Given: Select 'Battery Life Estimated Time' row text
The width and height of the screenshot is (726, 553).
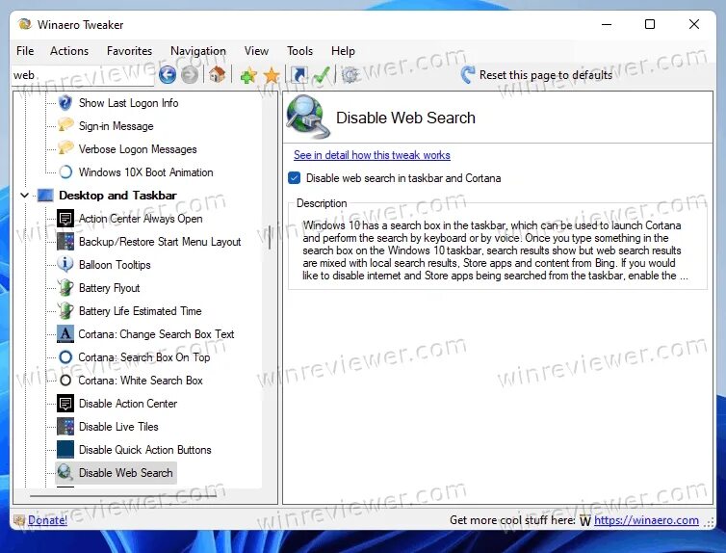Looking at the screenshot, I should (140, 311).
